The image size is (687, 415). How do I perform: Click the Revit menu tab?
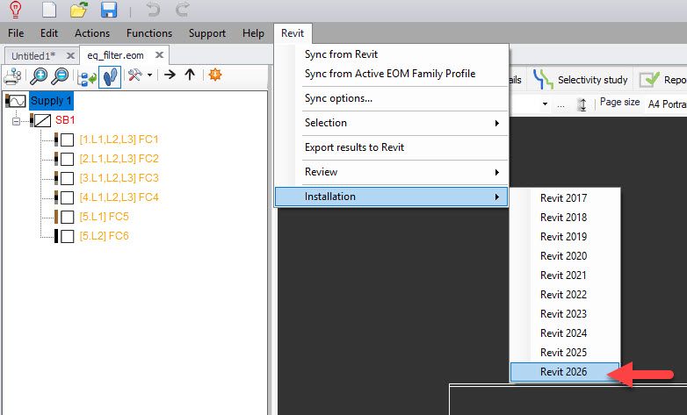pos(293,33)
